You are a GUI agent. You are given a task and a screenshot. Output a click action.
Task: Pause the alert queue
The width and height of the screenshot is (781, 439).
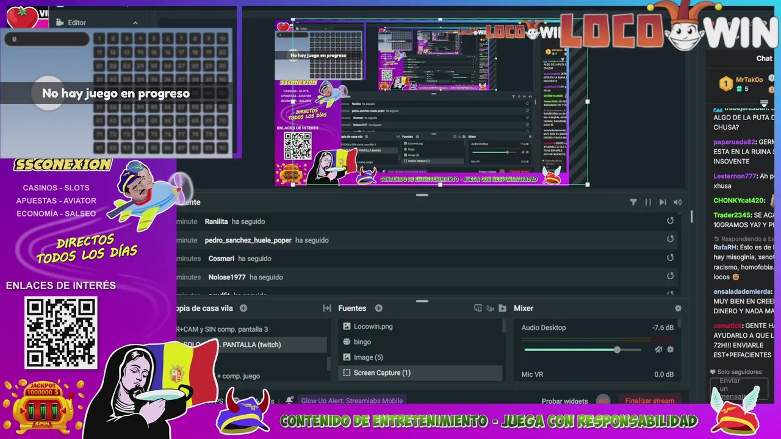click(648, 202)
